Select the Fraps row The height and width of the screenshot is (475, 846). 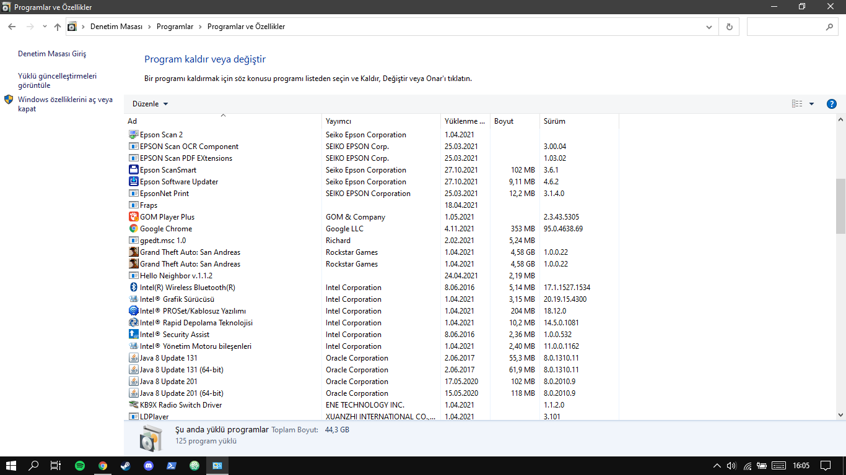(373, 205)
